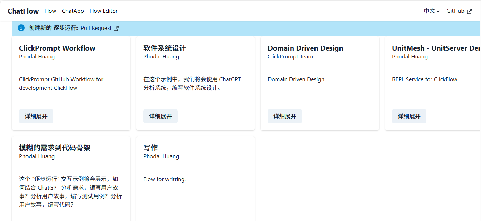Expand details for Domain Driven Design
Screen dimensions: 481x221
[285, 116]
